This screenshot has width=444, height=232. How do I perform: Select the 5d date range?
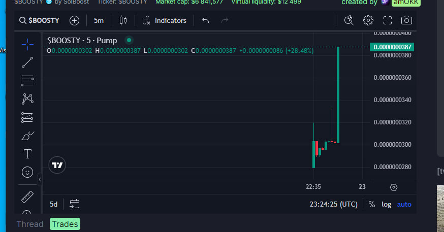point(53,204)
